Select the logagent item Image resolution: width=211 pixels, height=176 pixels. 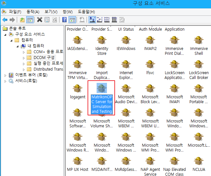coord(78,92)
